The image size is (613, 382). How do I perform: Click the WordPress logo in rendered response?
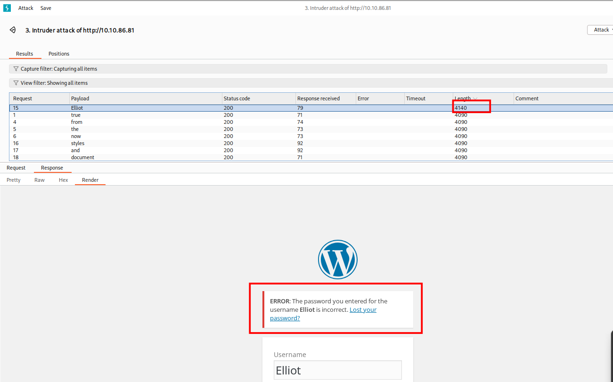tap(337, 260)
